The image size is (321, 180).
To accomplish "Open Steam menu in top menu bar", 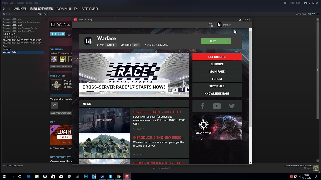I will 5,3.
